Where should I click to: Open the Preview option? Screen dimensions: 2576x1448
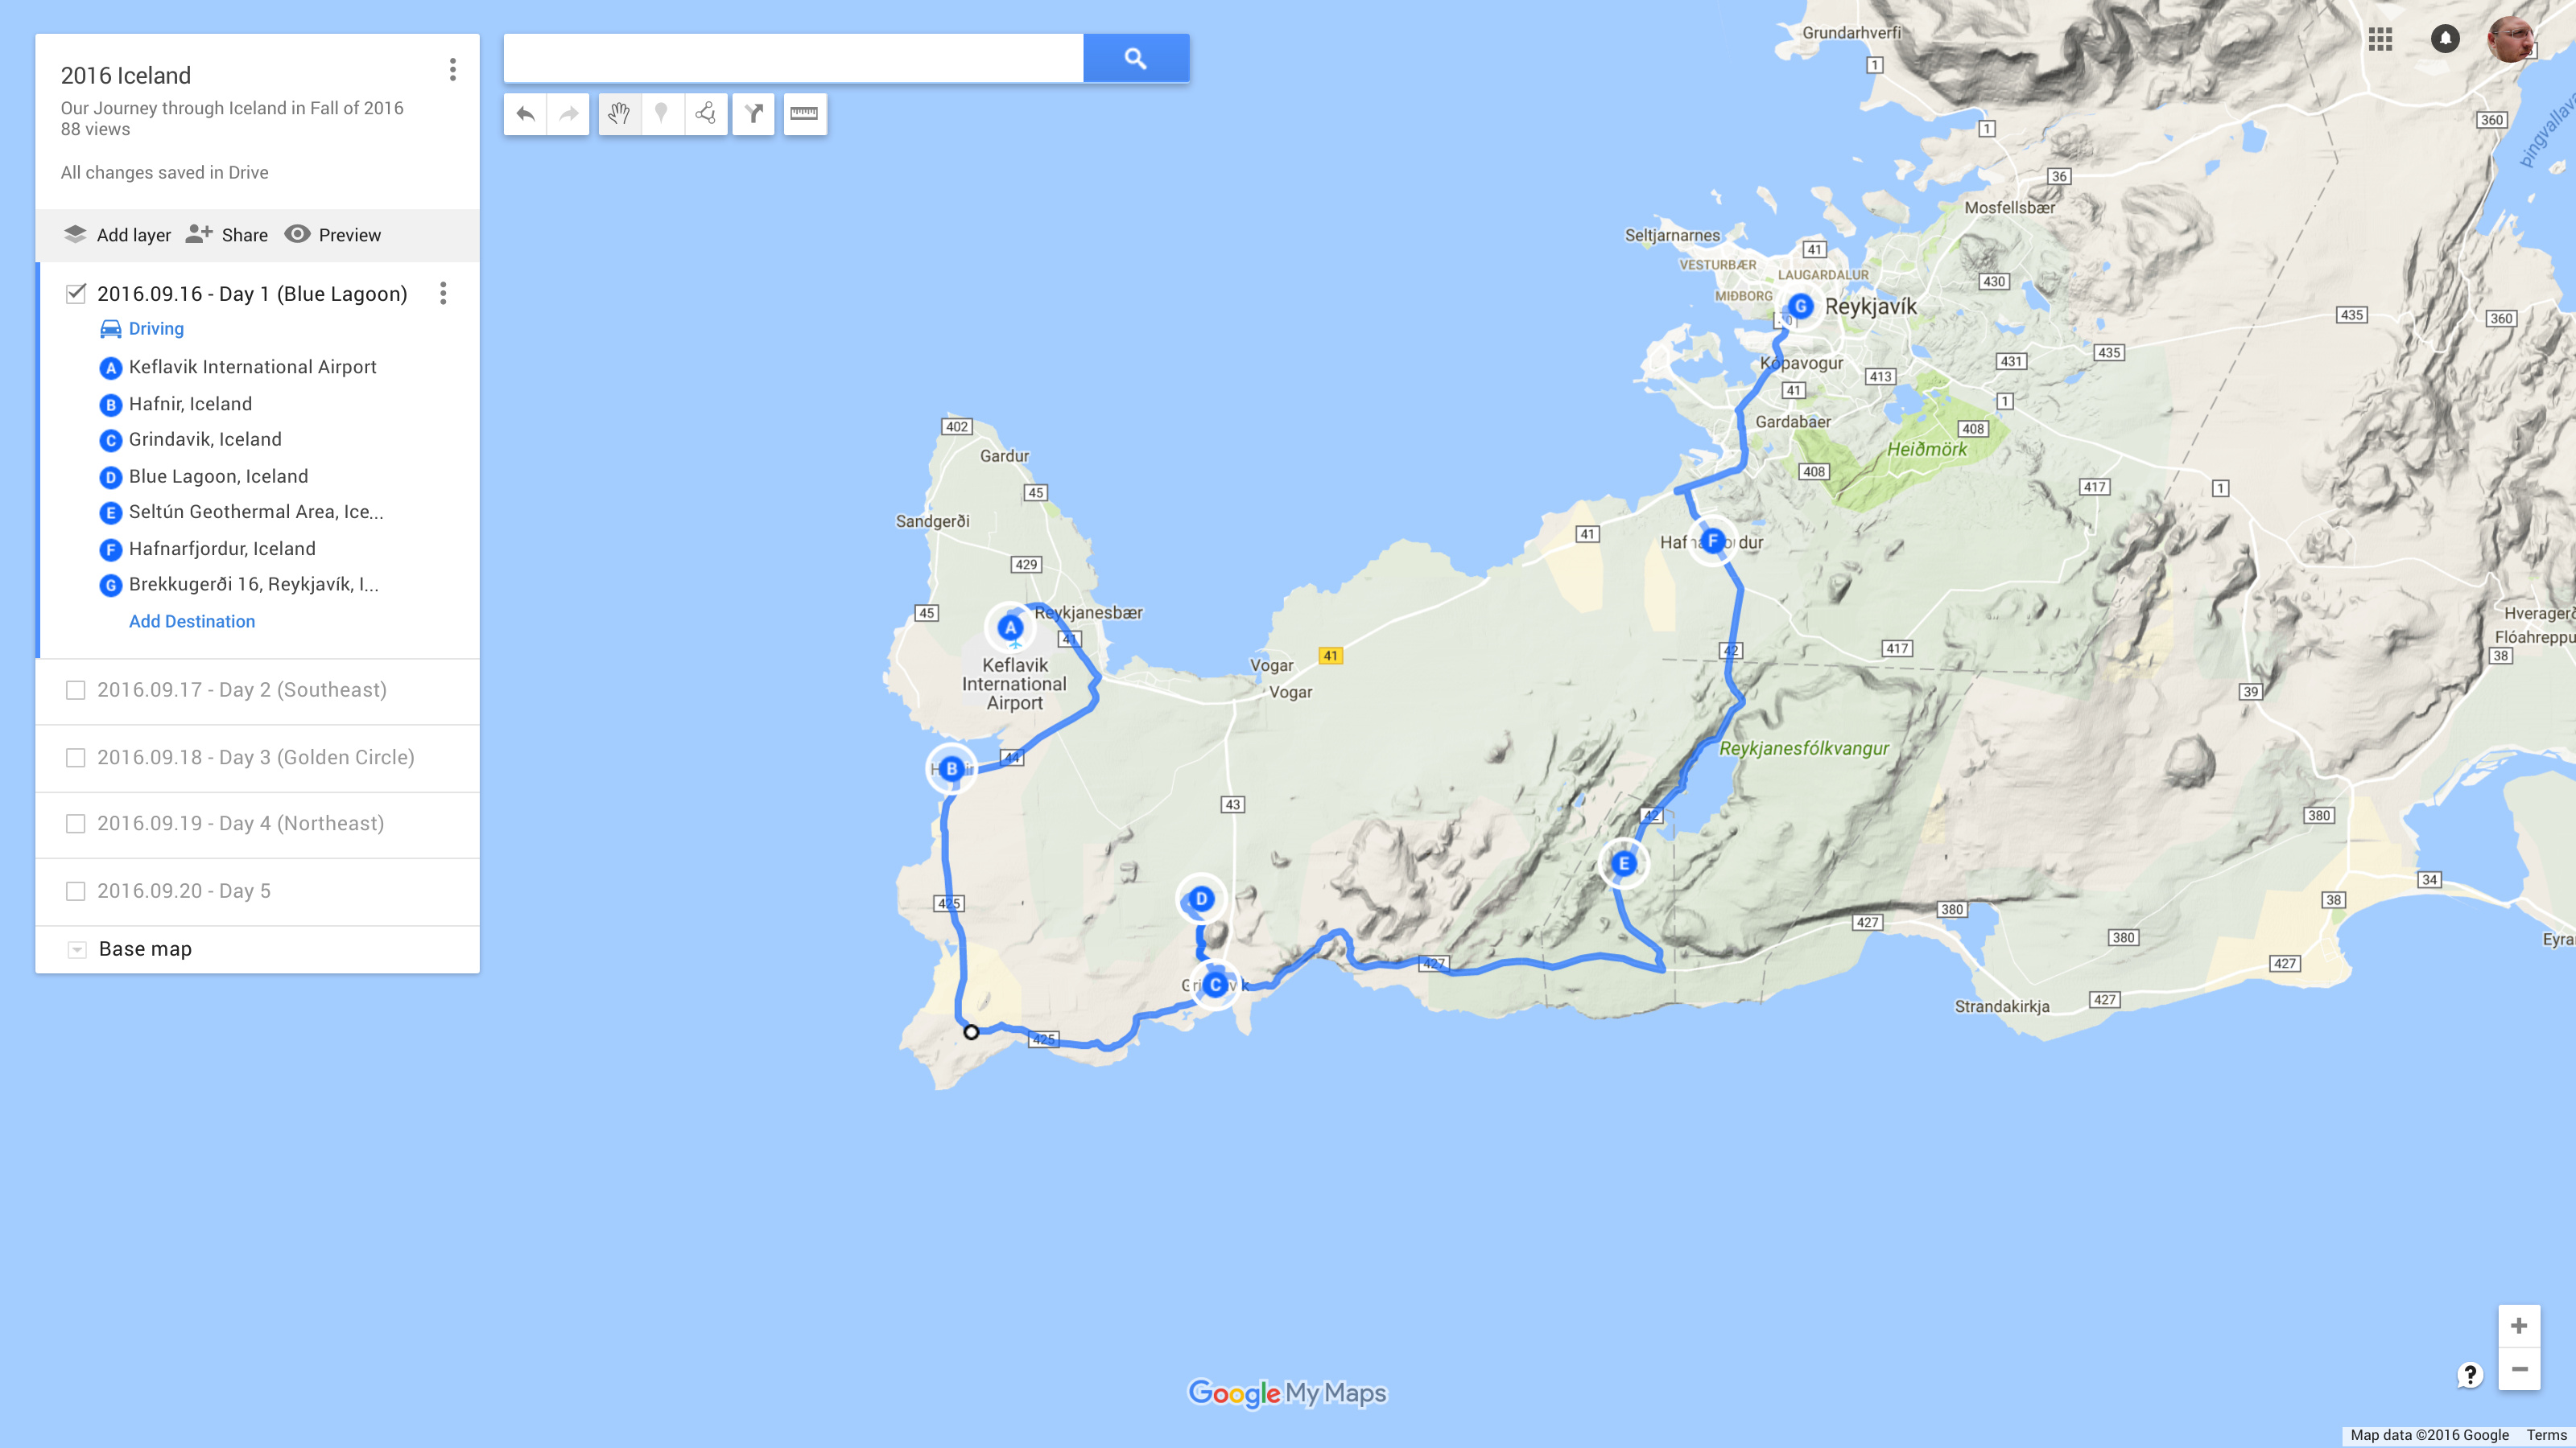click(x=333, y=235)
